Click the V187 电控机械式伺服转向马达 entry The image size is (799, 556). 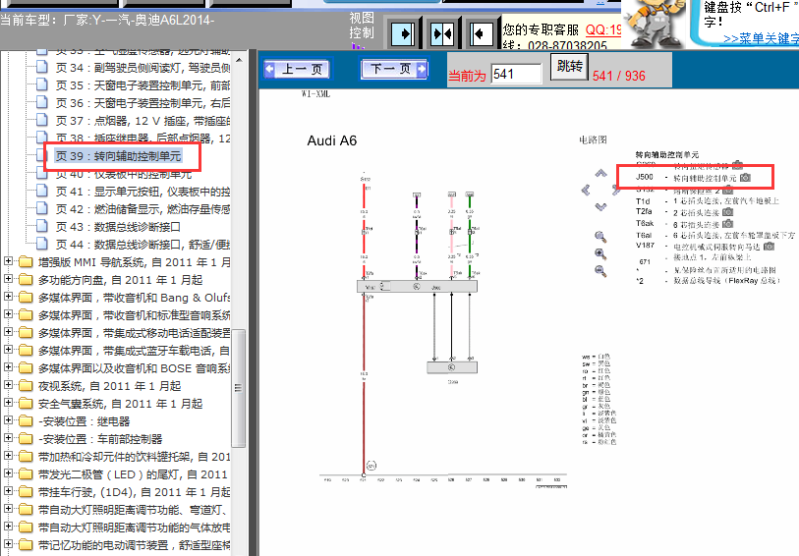(698, 247)
